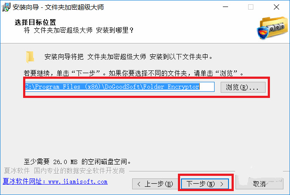Open the 浏览(R)... folder browser

tap(243, 87)
